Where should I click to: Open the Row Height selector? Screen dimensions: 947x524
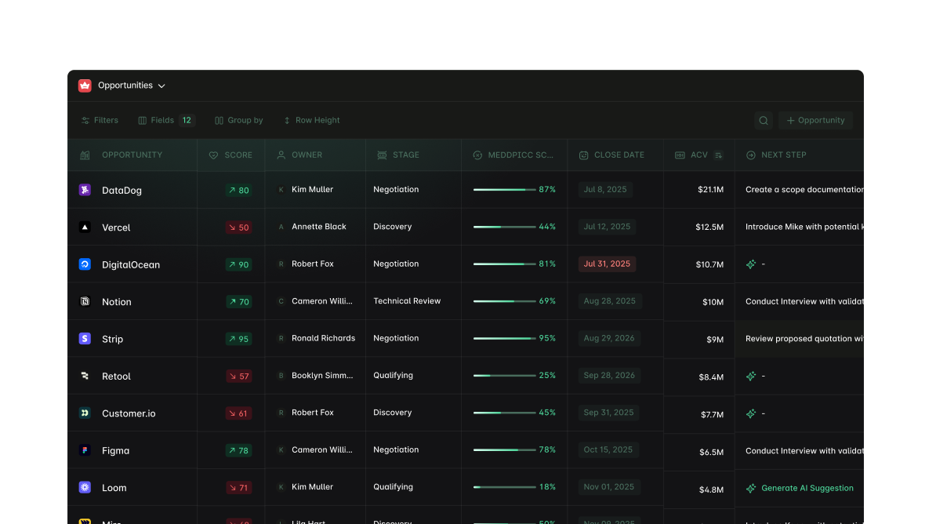point(311,120)
